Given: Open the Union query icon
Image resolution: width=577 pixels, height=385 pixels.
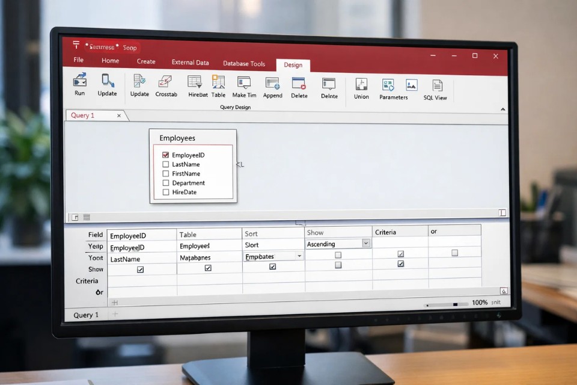Looking at the screenshot, I should [361, 85].
